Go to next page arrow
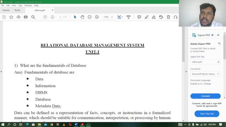The height and width of the screenshot is (127, 226). tap(53, 17)
